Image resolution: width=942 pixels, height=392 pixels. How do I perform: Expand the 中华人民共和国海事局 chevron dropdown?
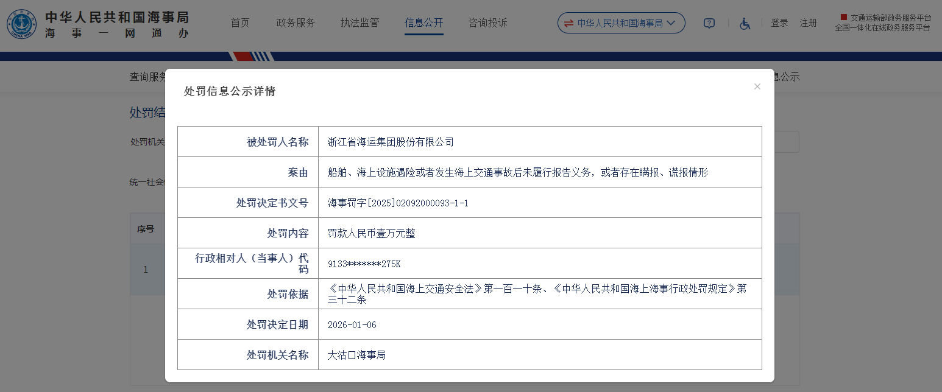click(671, 23)
